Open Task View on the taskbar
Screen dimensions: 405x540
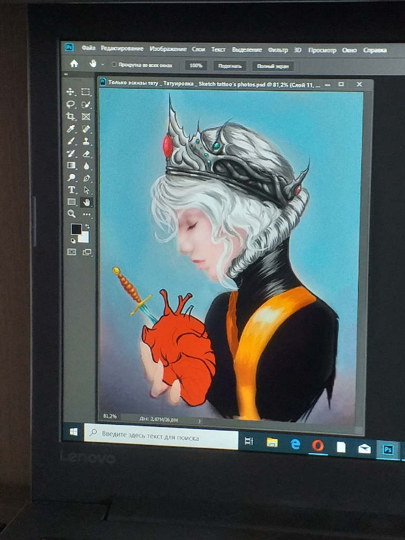249,441
